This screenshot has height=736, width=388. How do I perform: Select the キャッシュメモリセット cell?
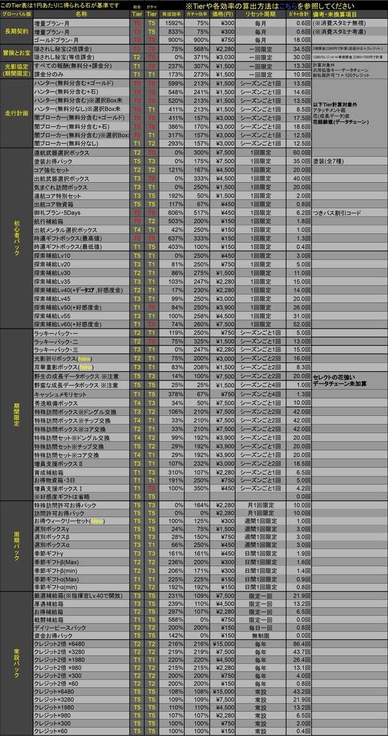pyautogui.click(x=81, y=394)
